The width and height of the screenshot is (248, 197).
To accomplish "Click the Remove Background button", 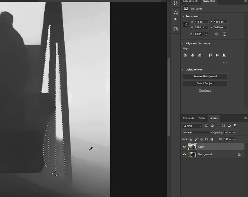I will tap(205, 76).
